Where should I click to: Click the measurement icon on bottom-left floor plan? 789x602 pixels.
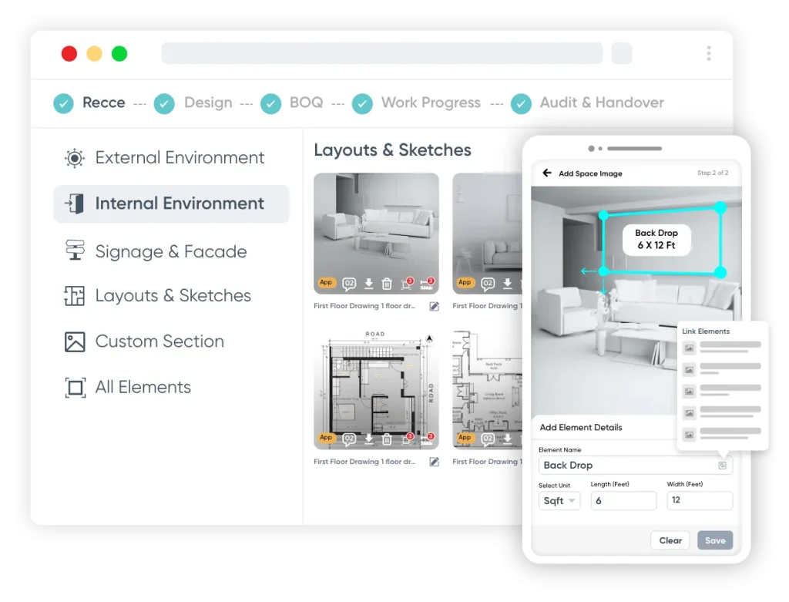tap(426, 439)
